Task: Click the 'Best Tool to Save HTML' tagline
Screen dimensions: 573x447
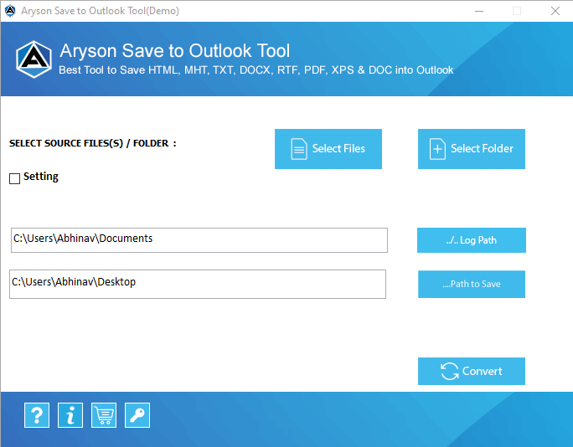Action: click(x=256, y=69)
